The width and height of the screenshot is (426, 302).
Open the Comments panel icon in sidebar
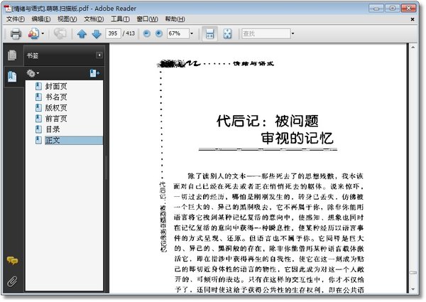click(12, 261)
